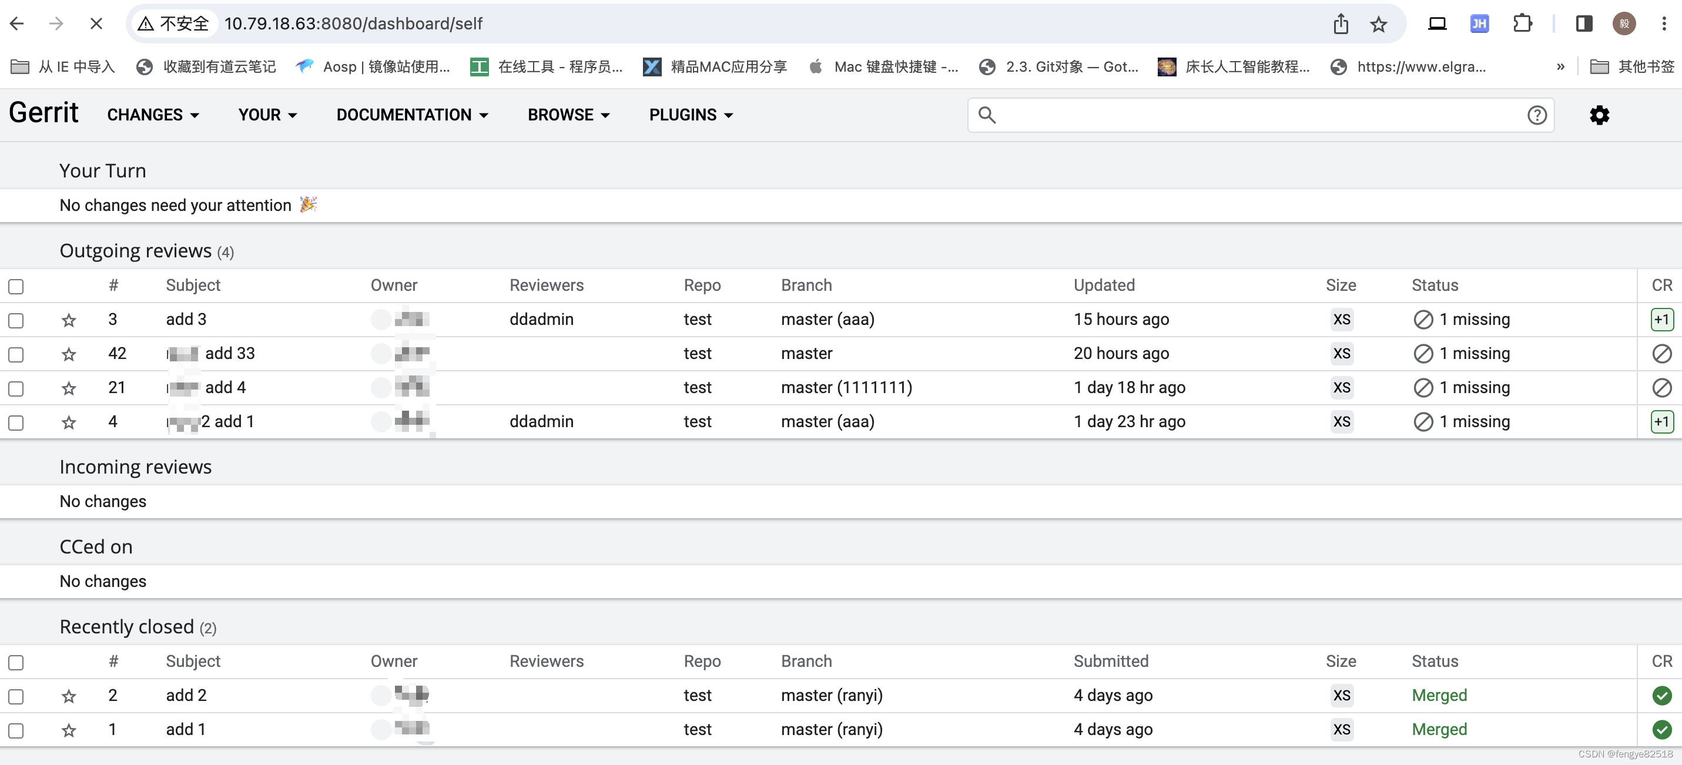
Task: Tick the checkbox for merged change 2
Action: (16, 696)
